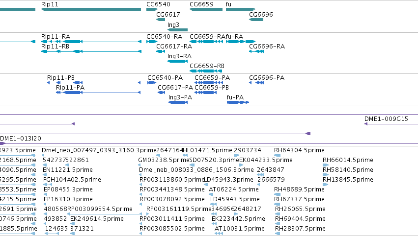Open EST label RP003441348.5prime

coord(172,189)
